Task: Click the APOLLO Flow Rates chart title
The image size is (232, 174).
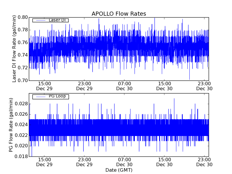Action: [119, 14]
